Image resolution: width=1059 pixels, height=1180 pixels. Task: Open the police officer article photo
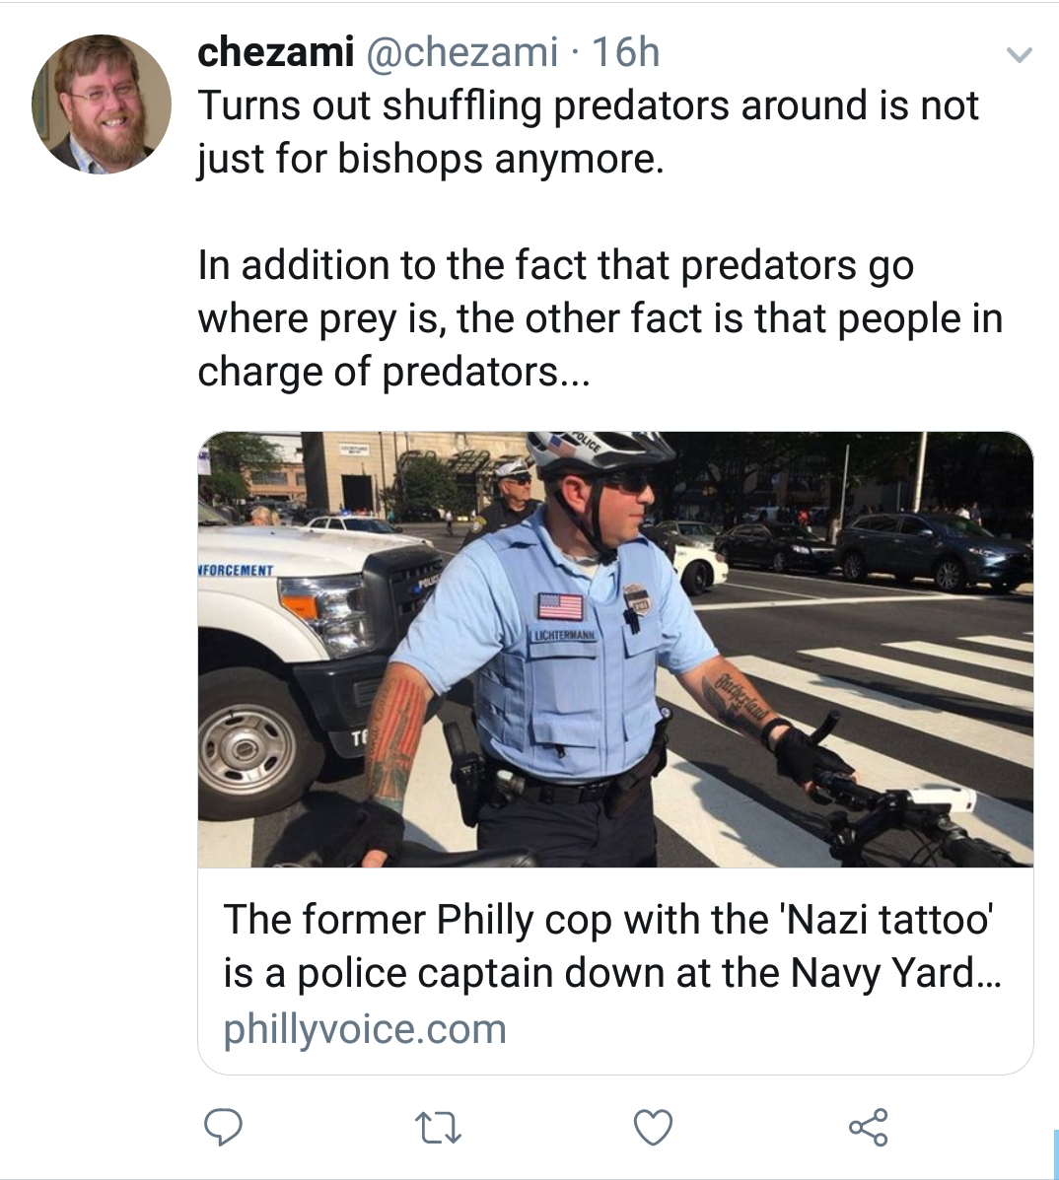click(x=615, y=649)
